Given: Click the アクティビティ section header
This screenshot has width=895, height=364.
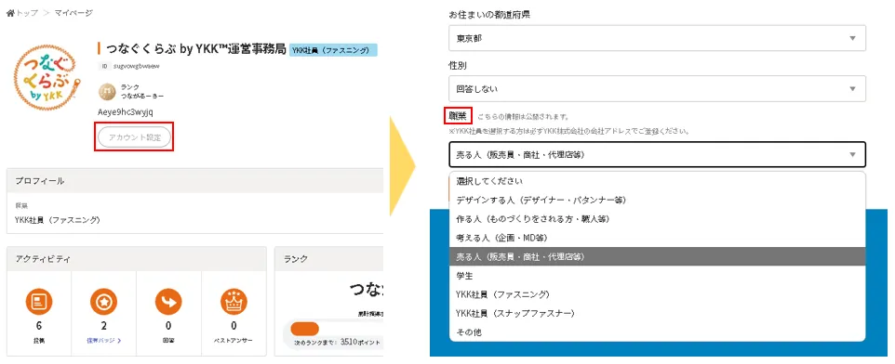Looking at the screenshot, I should click(137, 259).
